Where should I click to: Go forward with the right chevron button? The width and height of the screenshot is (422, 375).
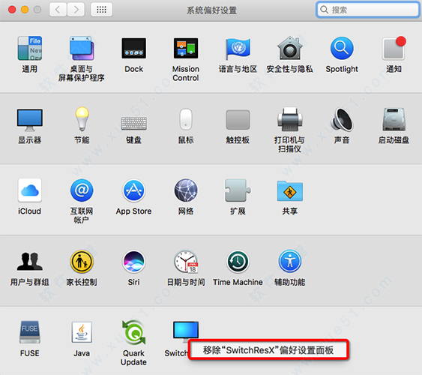[76, 10]
